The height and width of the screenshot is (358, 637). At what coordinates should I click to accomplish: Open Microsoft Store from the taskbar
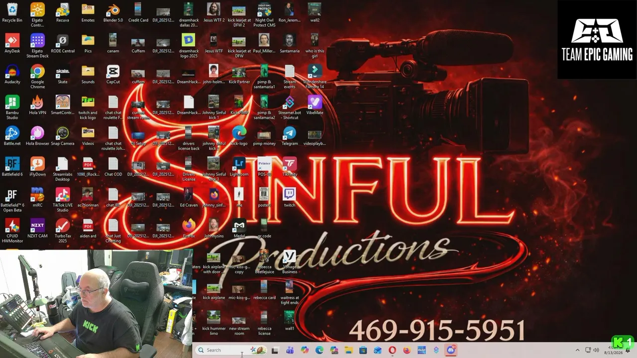click(x=363, y=350)
